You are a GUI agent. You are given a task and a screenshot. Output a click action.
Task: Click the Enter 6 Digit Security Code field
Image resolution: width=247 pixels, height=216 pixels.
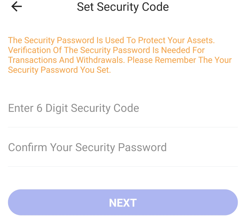pyautogui.click(x=123, y=108)
